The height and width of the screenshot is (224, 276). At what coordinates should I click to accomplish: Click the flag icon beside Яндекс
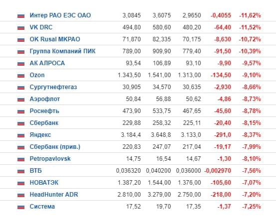coord(21,135)
